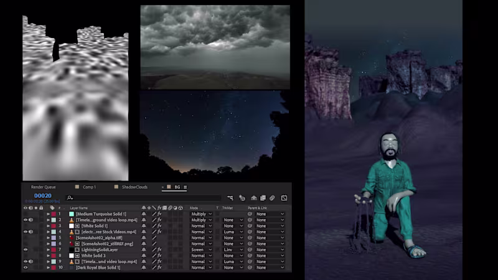Mute audio on layer 9
This screenshot has height=280, width=498.
31,261
